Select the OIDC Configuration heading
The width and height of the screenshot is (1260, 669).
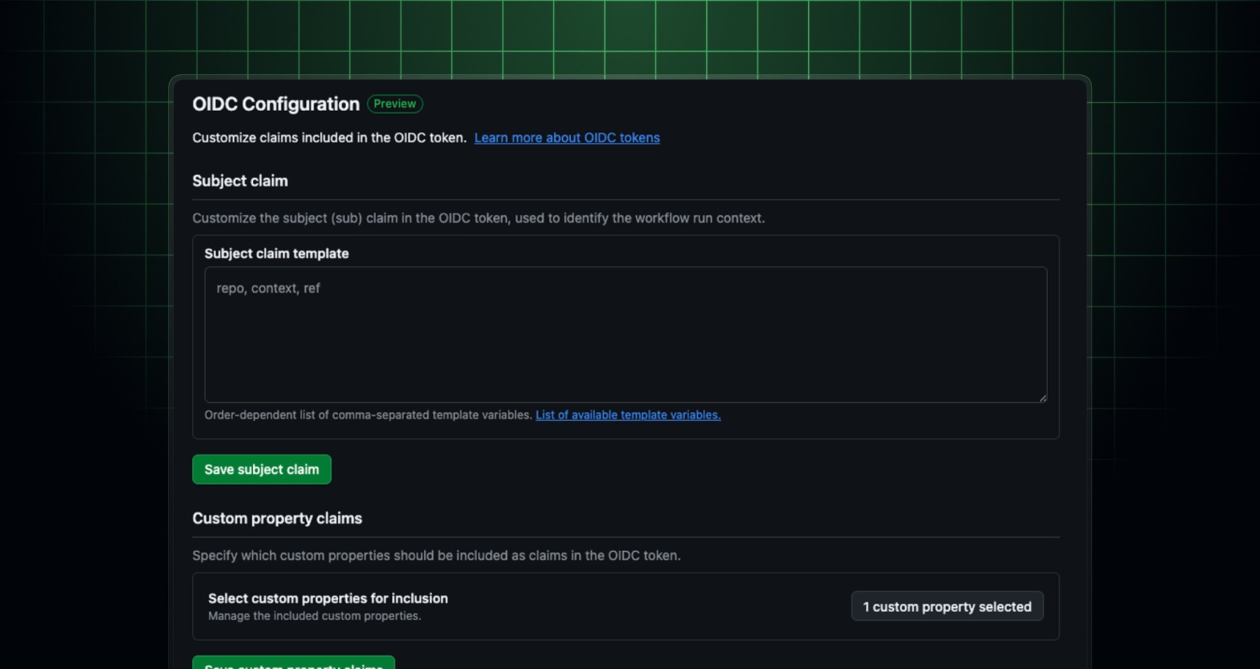[275, 104]
